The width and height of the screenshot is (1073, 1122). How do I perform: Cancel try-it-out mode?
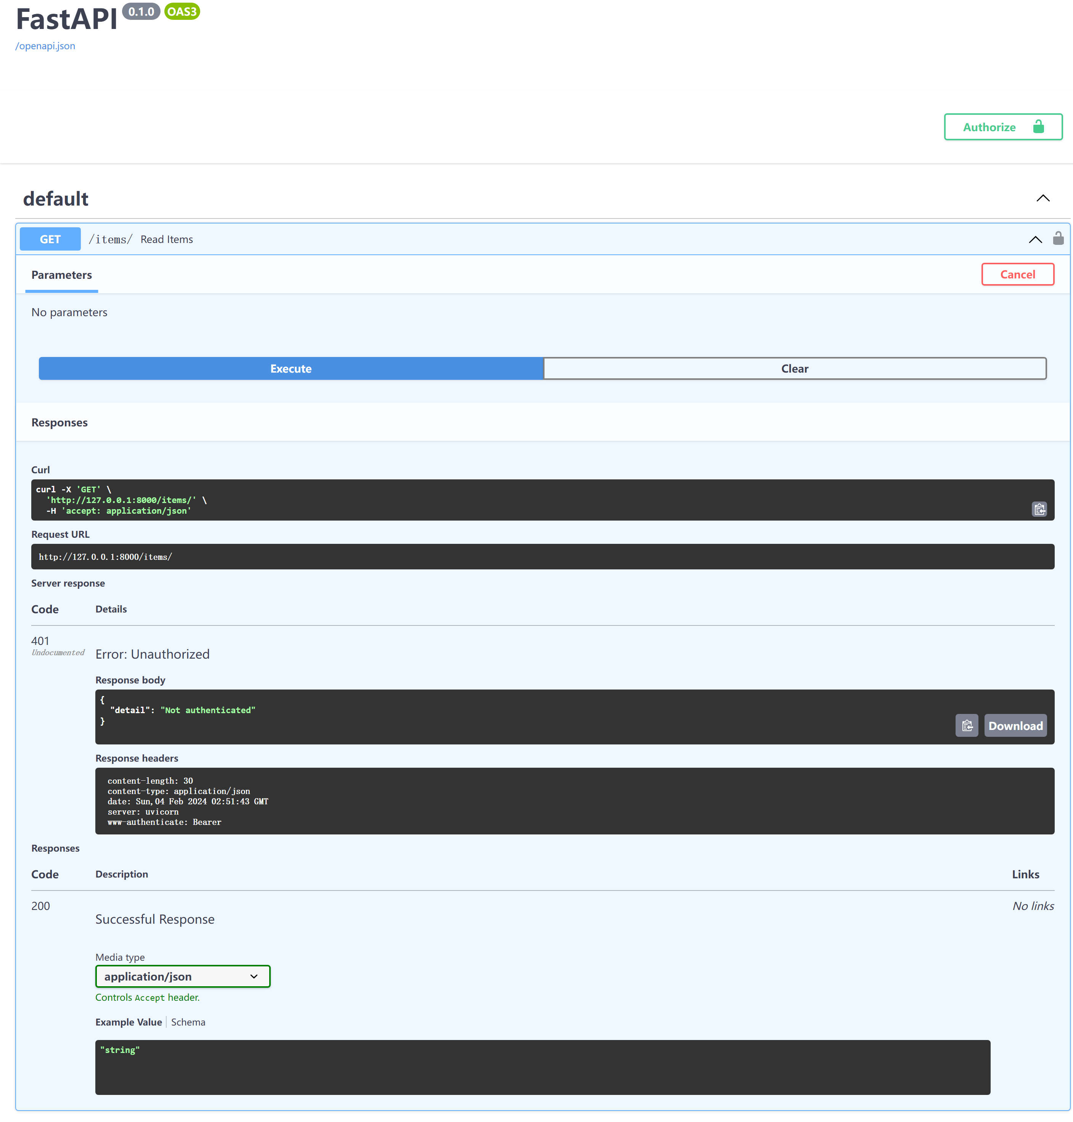1017,274
